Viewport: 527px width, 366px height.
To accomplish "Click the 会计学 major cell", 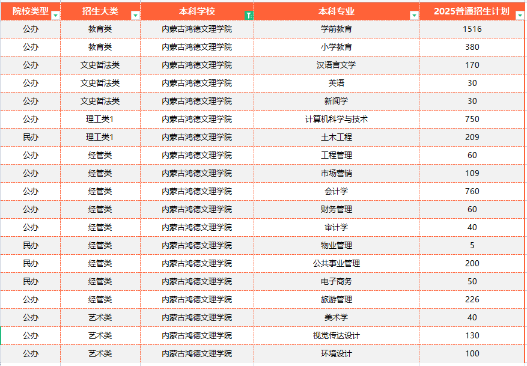I will [x=337, y=191].
